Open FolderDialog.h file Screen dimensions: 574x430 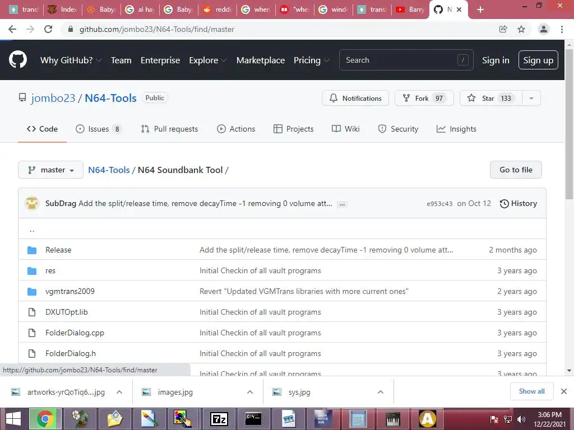point(70,354)
